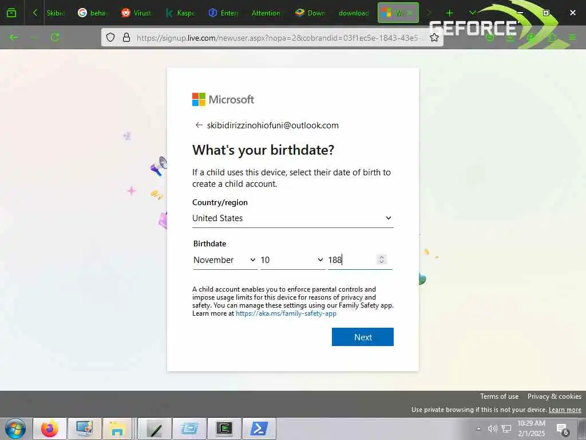Open the network tray icon
The image size is (586, 440).
pos(506,429)
